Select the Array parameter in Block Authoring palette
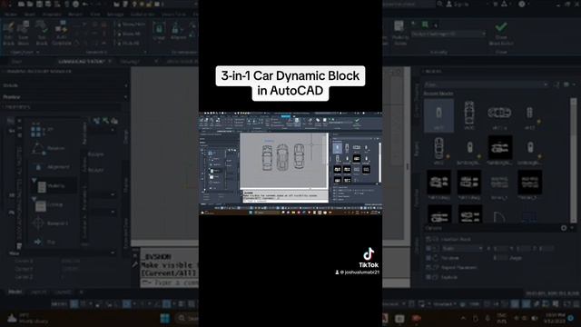This screenshot has width=581, height=327. [x=37, y=131]
